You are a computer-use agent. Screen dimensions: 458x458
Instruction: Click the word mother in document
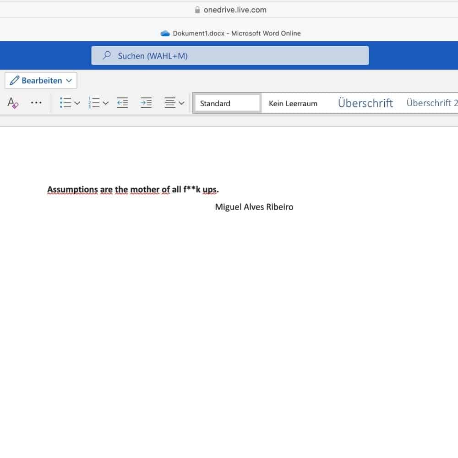click(145, 190)
